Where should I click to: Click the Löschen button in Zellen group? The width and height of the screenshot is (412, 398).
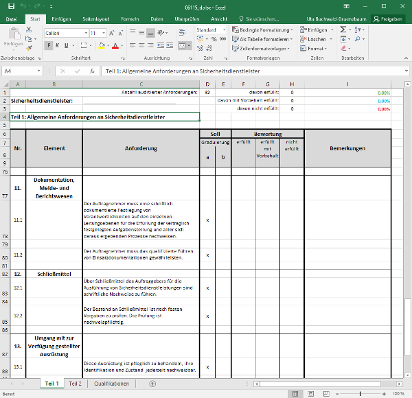tap(317, 39)
